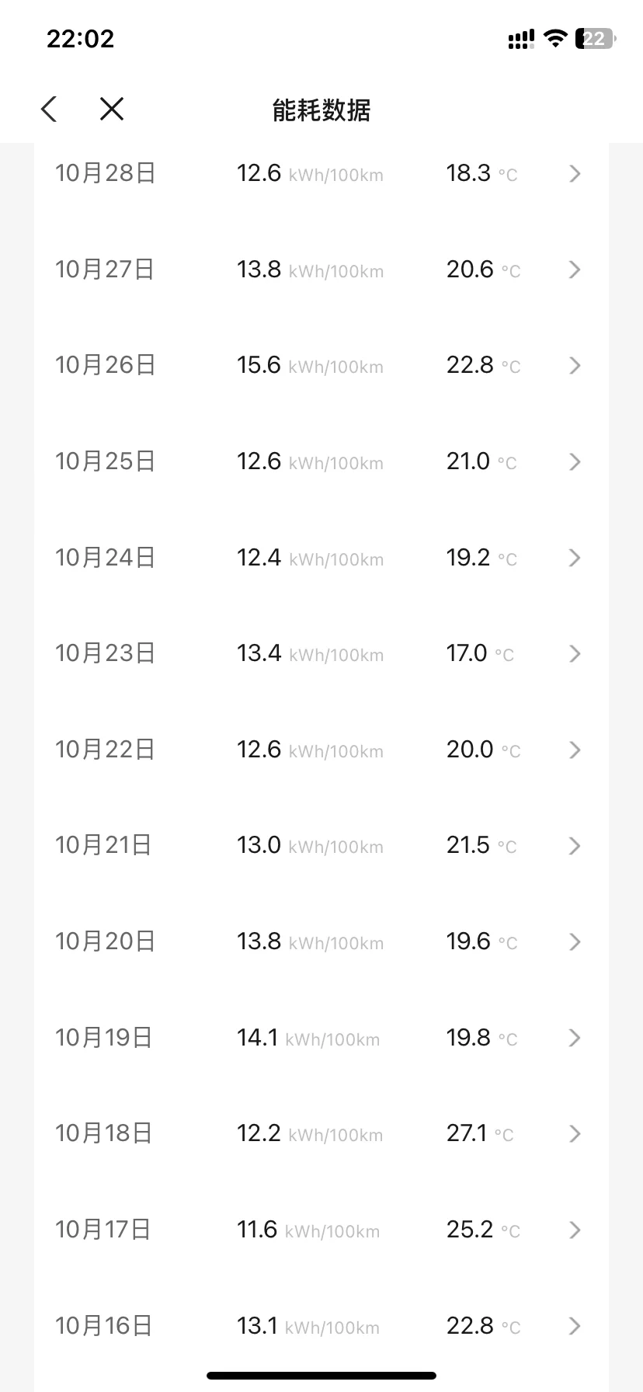The image size is (643, 1392).
Task: Tap the back arrow icon
Action: click(49, 109)
